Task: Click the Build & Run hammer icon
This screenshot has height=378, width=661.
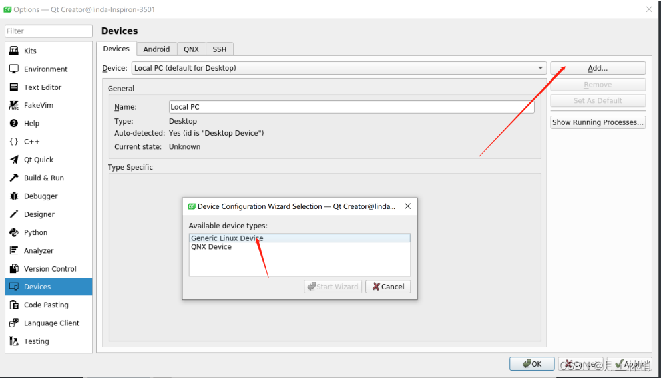Action: coord(14,178)
